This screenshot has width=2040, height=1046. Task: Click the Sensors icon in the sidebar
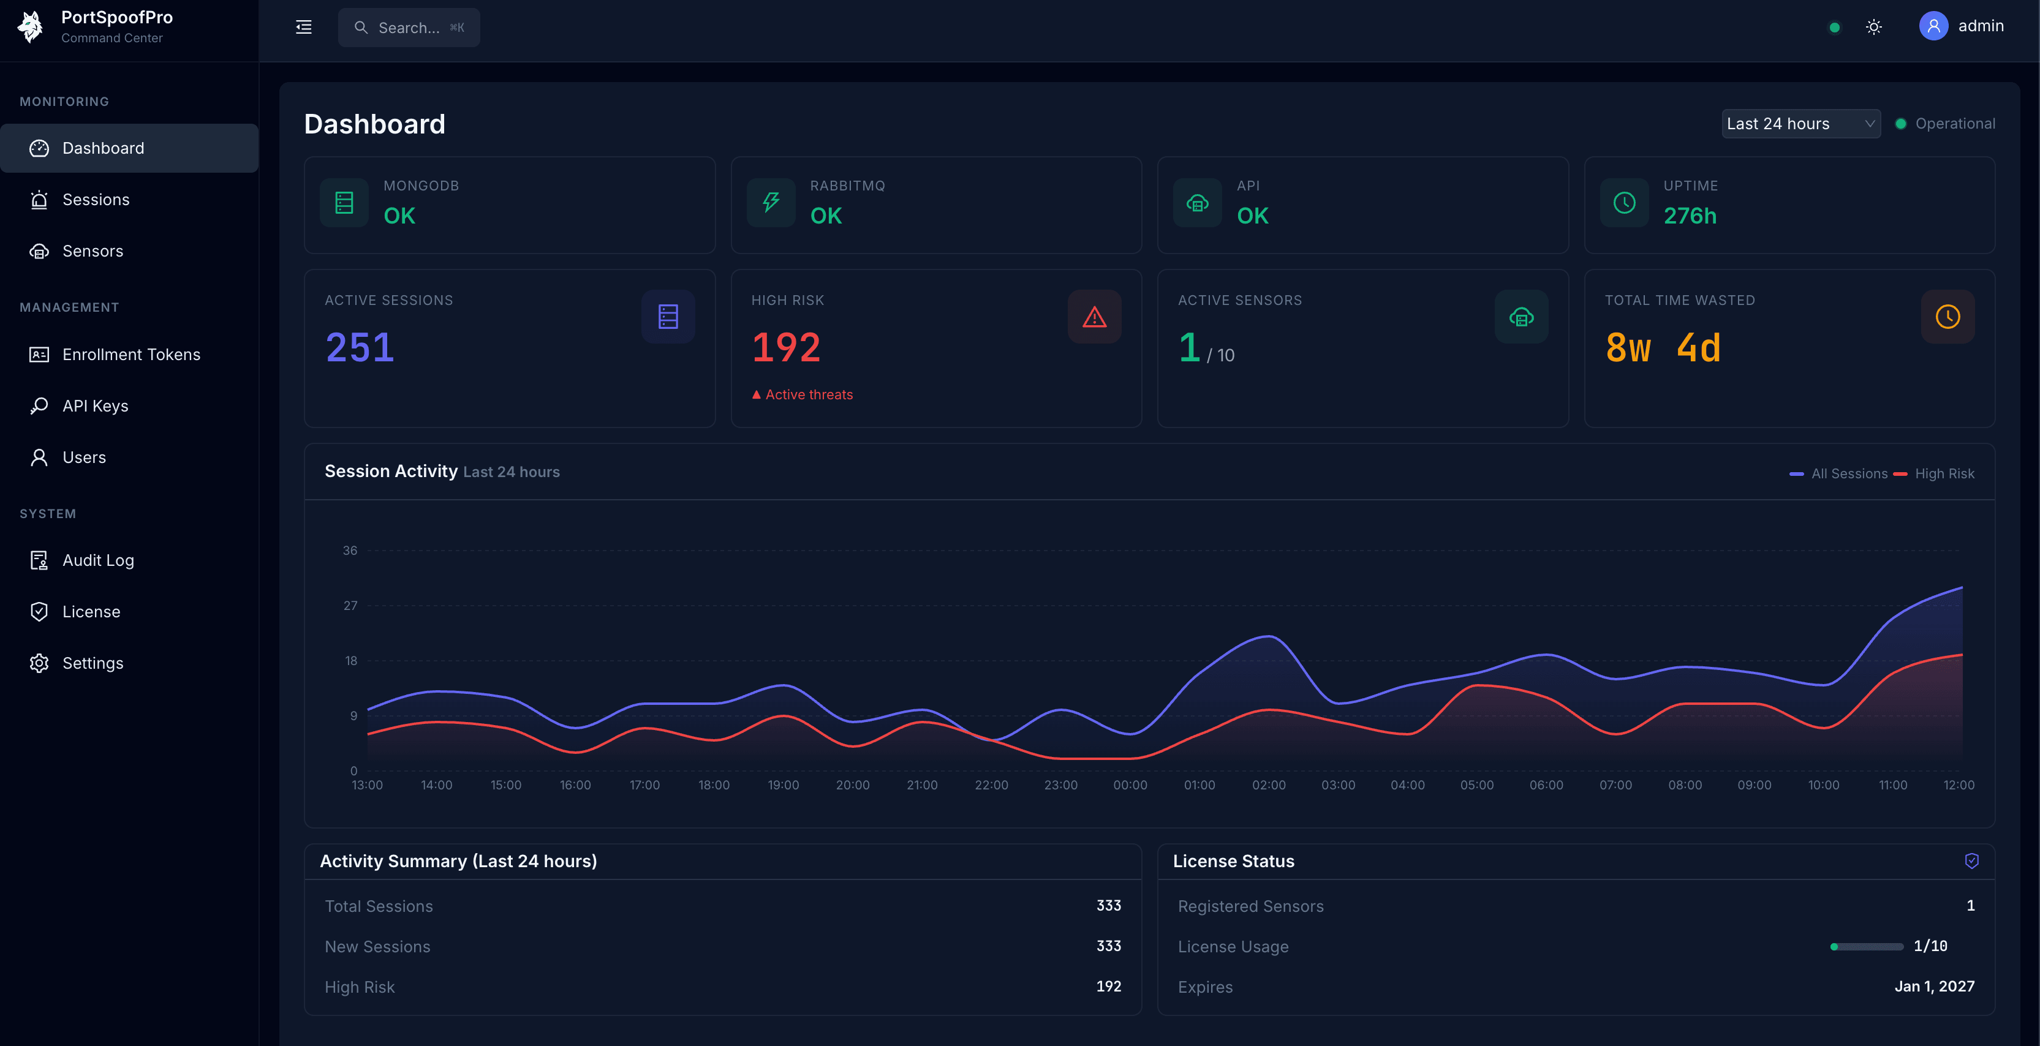[40, 251]
